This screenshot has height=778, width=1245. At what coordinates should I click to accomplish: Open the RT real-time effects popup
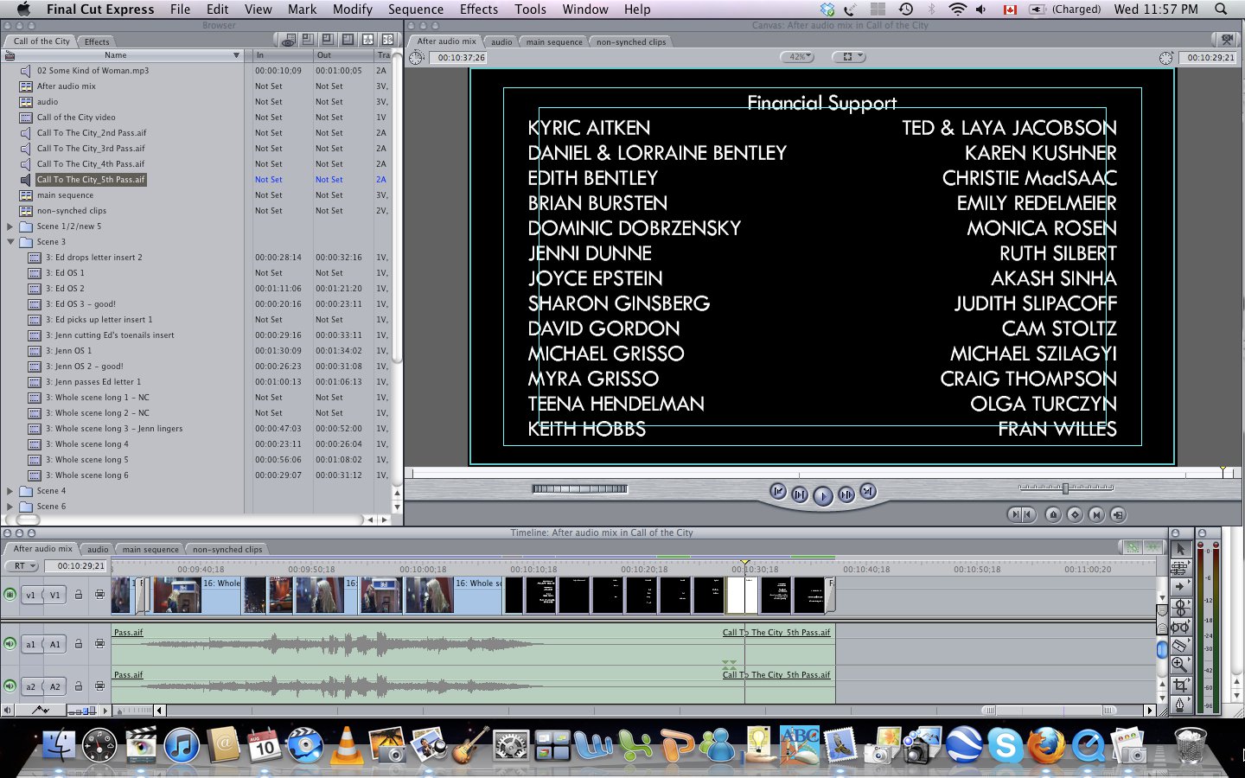click(22, 566)
